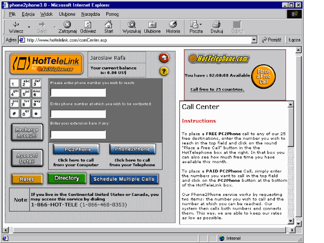Click the Recharge Account button
Screen dimensions: 324x243
pos(27,133)
